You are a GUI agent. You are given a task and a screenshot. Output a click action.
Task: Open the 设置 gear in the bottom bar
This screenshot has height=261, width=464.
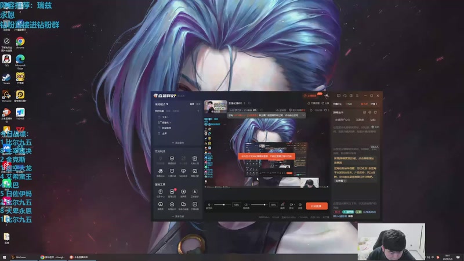coord(300,205)
